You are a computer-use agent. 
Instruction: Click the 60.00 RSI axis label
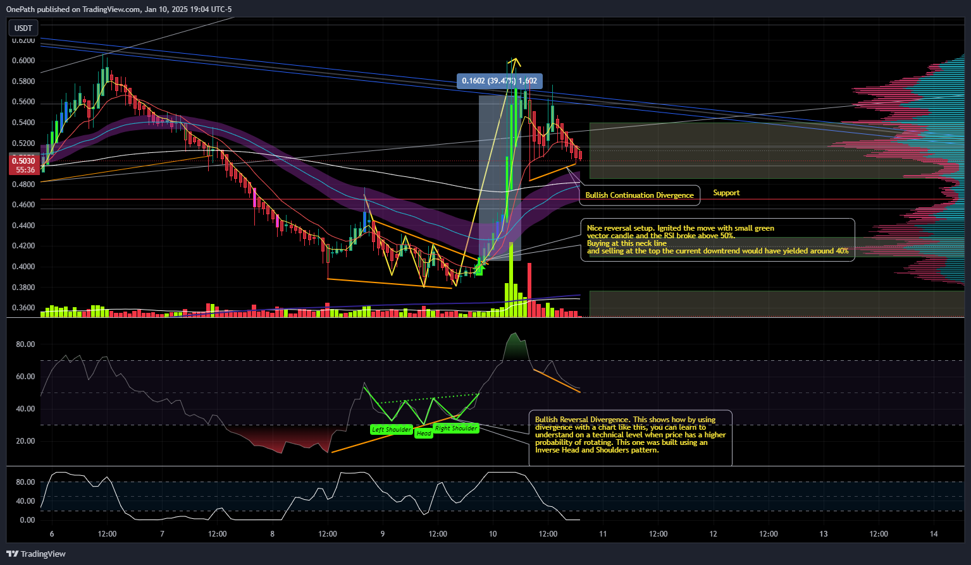pos(25,377)
